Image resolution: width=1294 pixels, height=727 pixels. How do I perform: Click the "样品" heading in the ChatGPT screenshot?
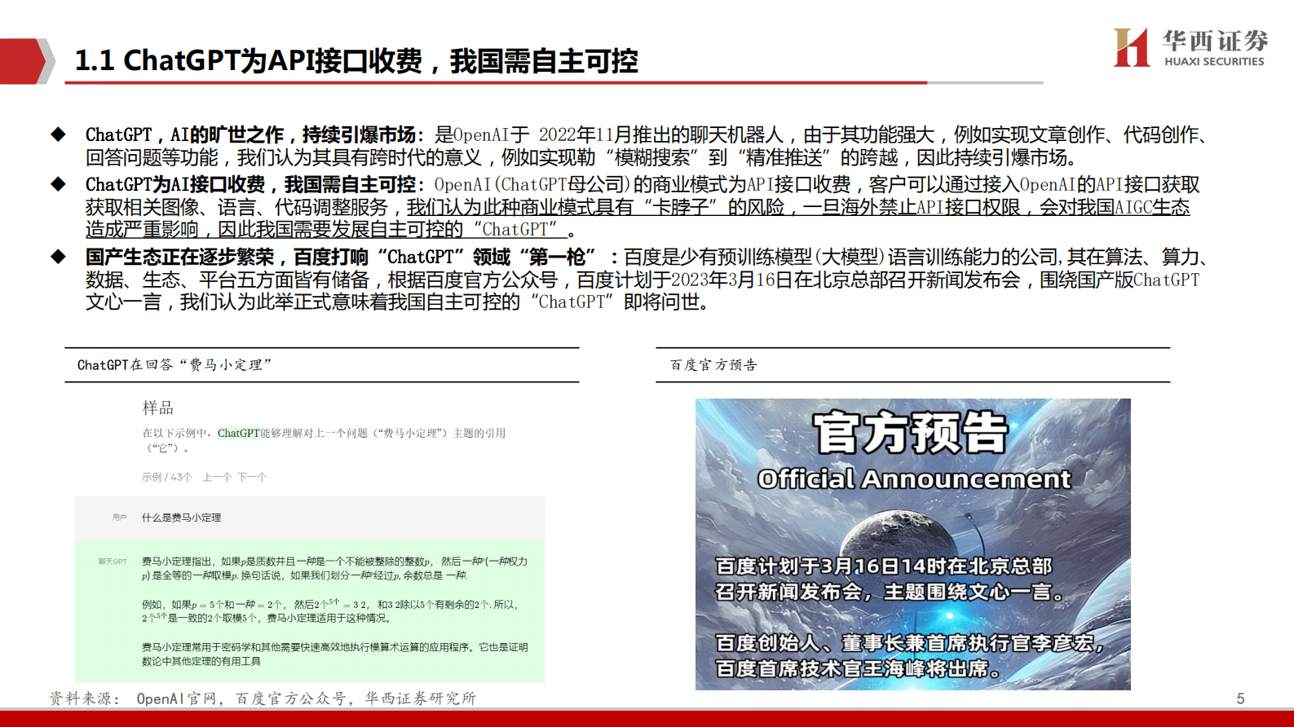pyautogui.click(x=157, y=408)
